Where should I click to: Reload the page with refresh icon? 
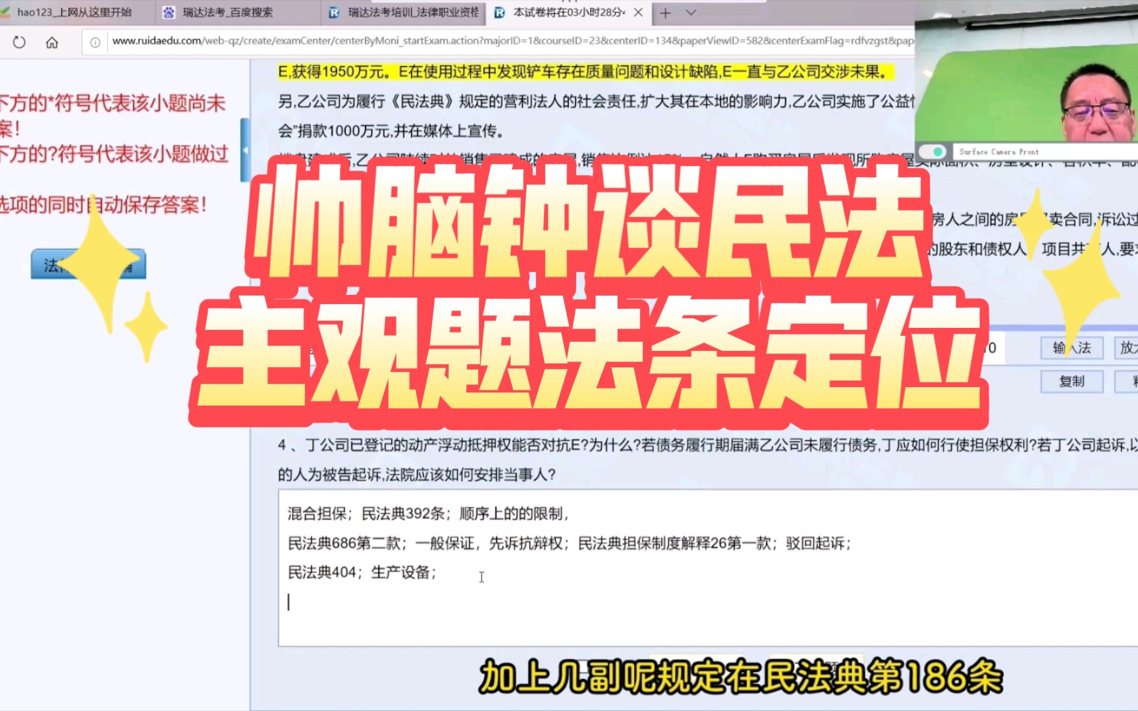point(19,42)
